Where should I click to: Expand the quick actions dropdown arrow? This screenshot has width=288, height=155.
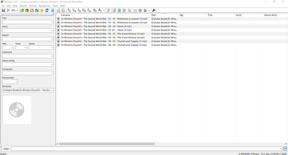pos(104,10)
